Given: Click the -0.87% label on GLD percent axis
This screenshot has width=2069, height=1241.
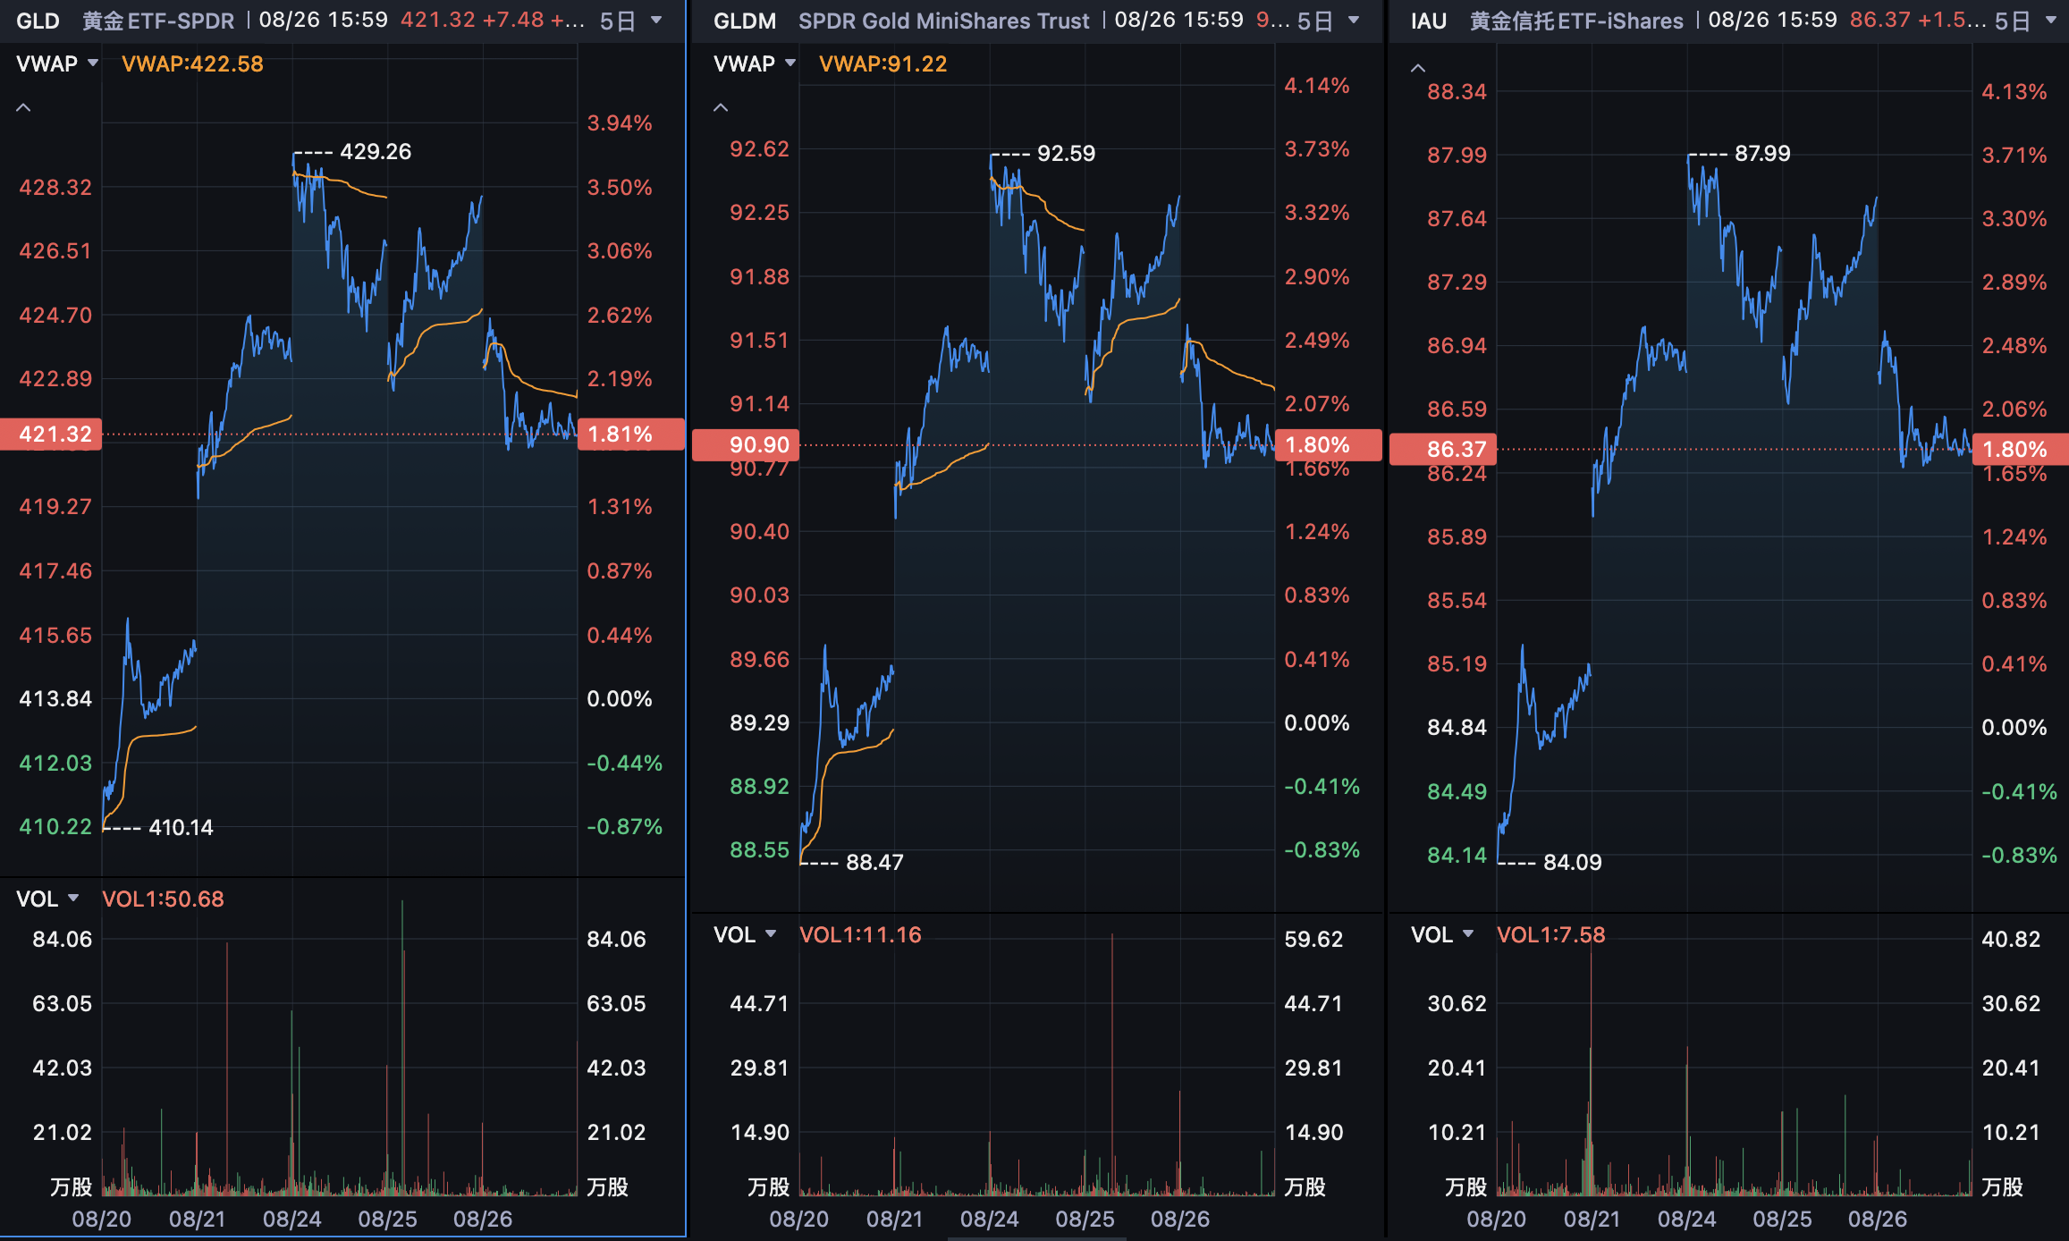Looking at the screenshot, I should (x=624, y=826).
